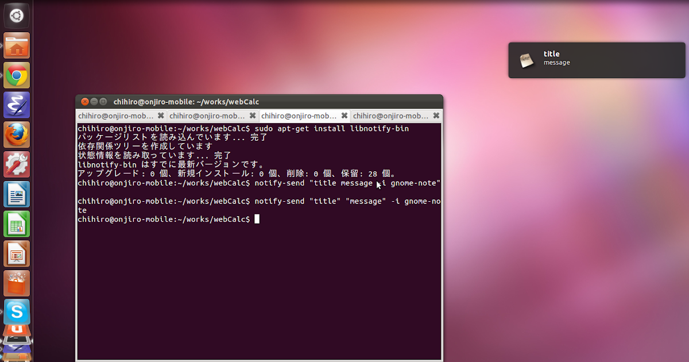This screenshot has width=689, height=362.
Task: Click the notify-send "title message -i gnome-note" command
Action: [x=347, y=183]
